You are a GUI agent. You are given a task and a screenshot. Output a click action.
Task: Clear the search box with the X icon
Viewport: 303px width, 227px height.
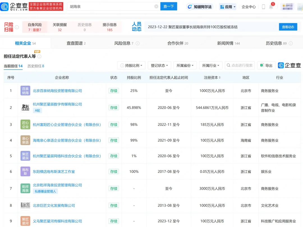point(156,6)
